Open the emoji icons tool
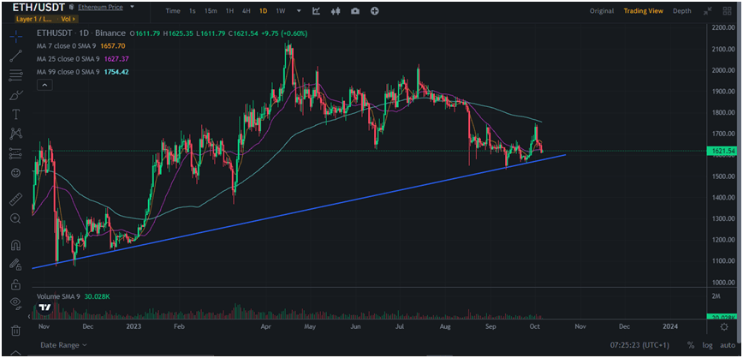This screenshot has height=358, width=743. click(15, 173)
